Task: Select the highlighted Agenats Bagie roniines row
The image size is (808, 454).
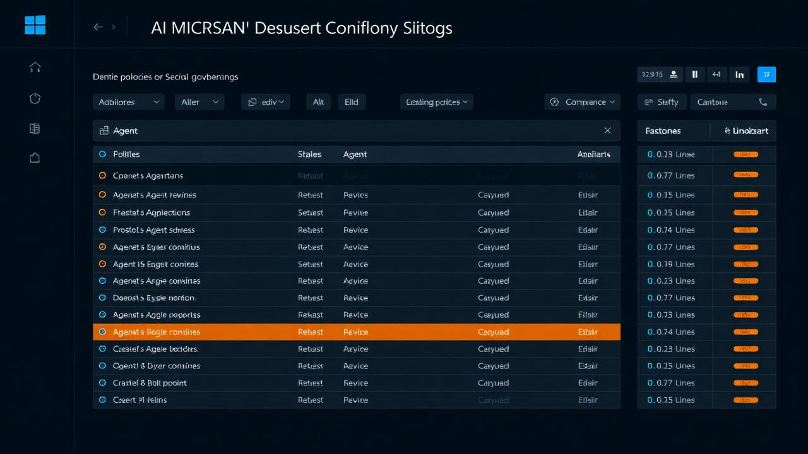Action: 357,332
